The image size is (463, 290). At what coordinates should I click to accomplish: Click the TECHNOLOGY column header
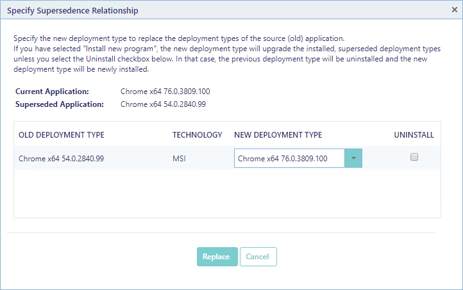[197, 135]
